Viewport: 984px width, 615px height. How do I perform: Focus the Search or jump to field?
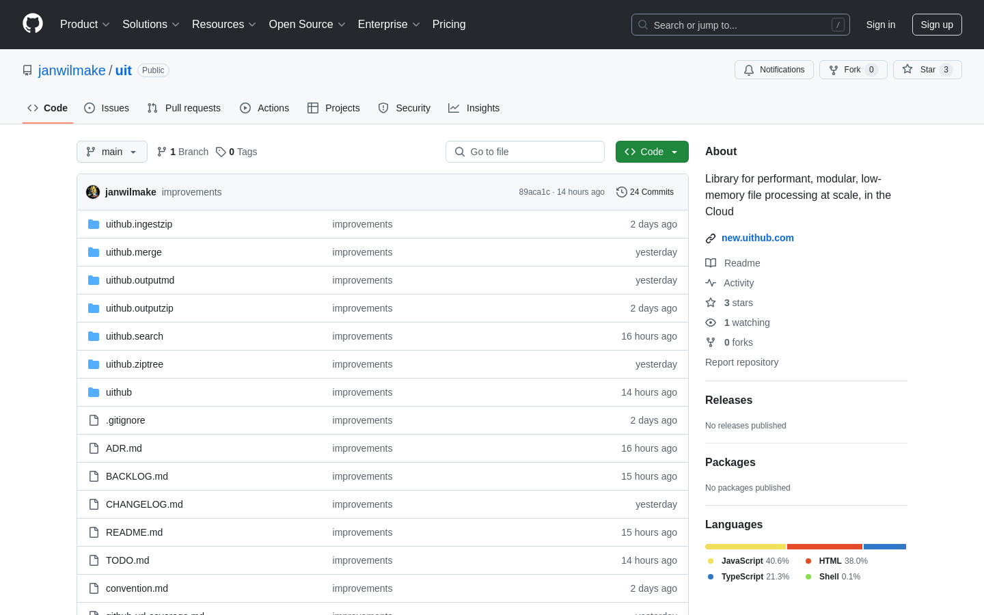click(741, 25)
